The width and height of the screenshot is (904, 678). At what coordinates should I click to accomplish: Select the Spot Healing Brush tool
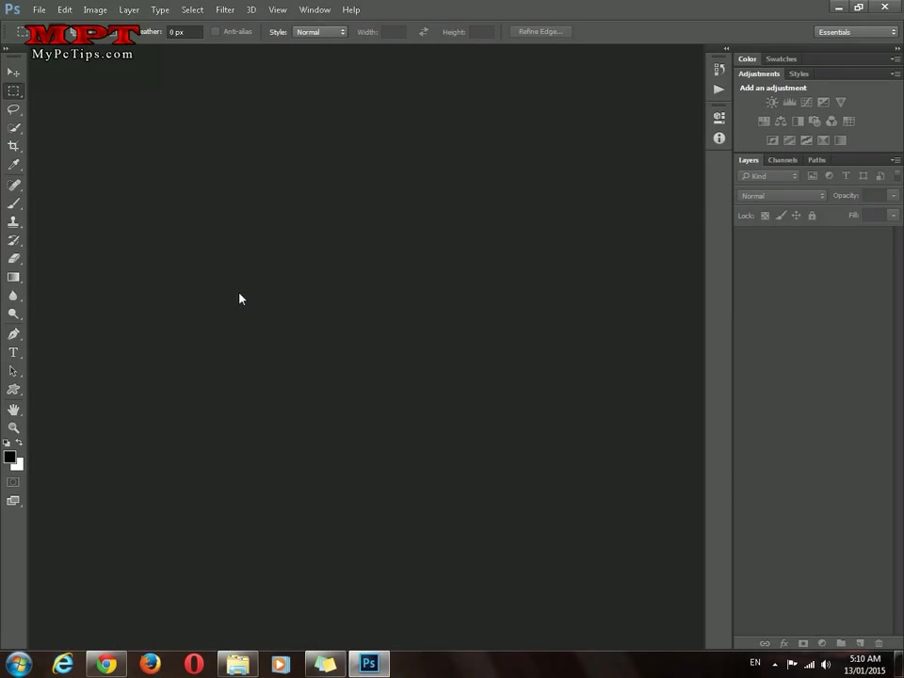click(13, 186)
